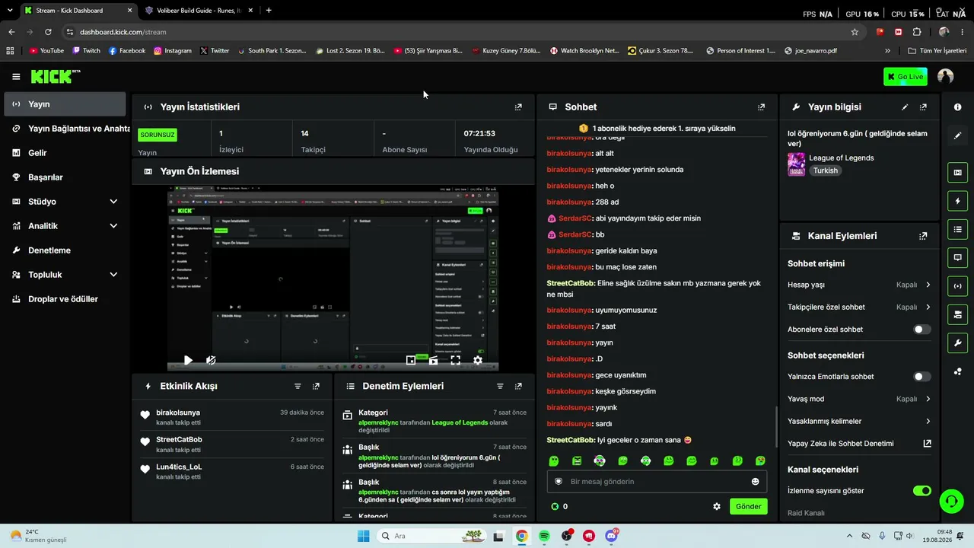Toggle wrench stream info widget icon
This screenshot has height=548, width=974.
pyautogui.click(x=957, y=342)
